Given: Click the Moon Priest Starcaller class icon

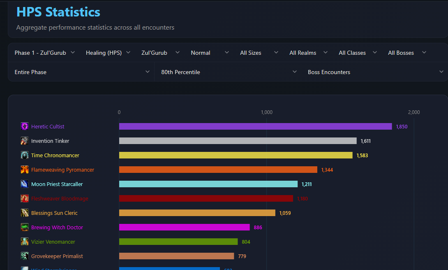Looking at the screenshot, I should (25, 184).
